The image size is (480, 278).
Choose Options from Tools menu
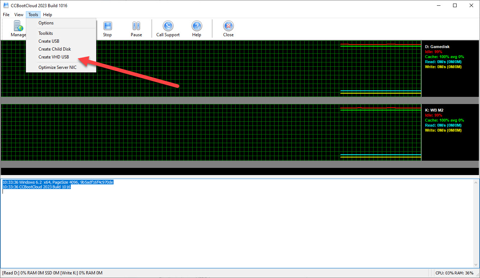61,23
